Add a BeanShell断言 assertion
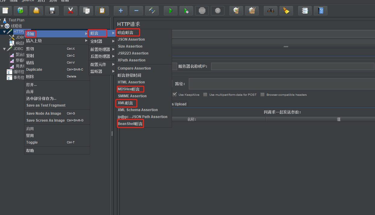This screenshot has height=215, width=375. coord(144,124)
